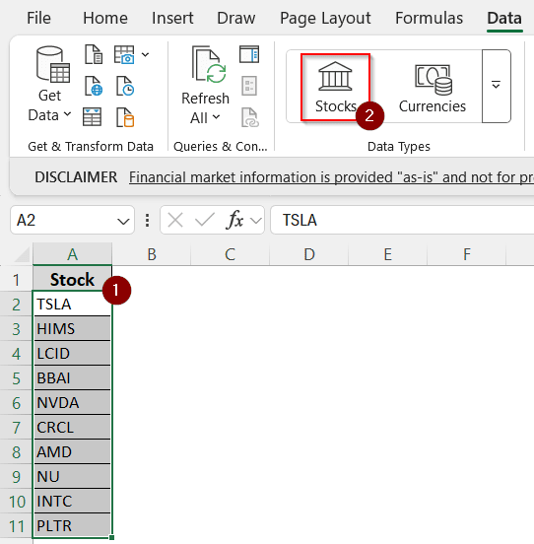Click the Properties icon in Queries group
This screenshot has width=534, height=544.
(x=249, y=86)
